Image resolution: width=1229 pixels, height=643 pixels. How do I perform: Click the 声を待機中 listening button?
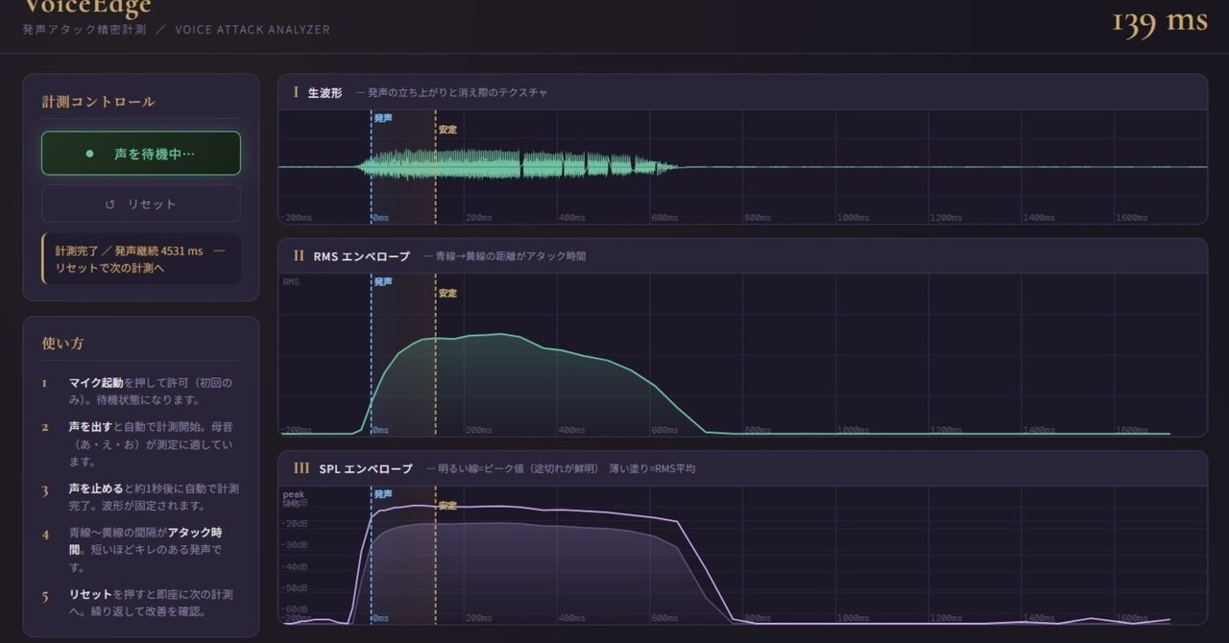141,154
